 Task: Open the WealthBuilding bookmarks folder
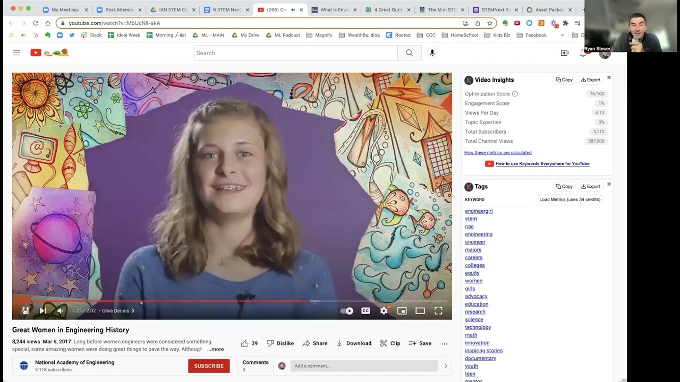point(359,35)
